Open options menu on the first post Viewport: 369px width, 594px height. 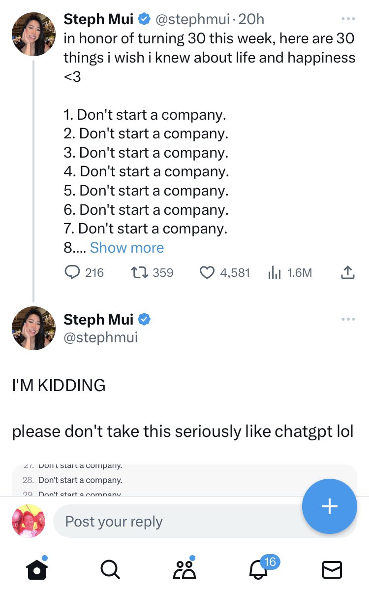(348, 18)
